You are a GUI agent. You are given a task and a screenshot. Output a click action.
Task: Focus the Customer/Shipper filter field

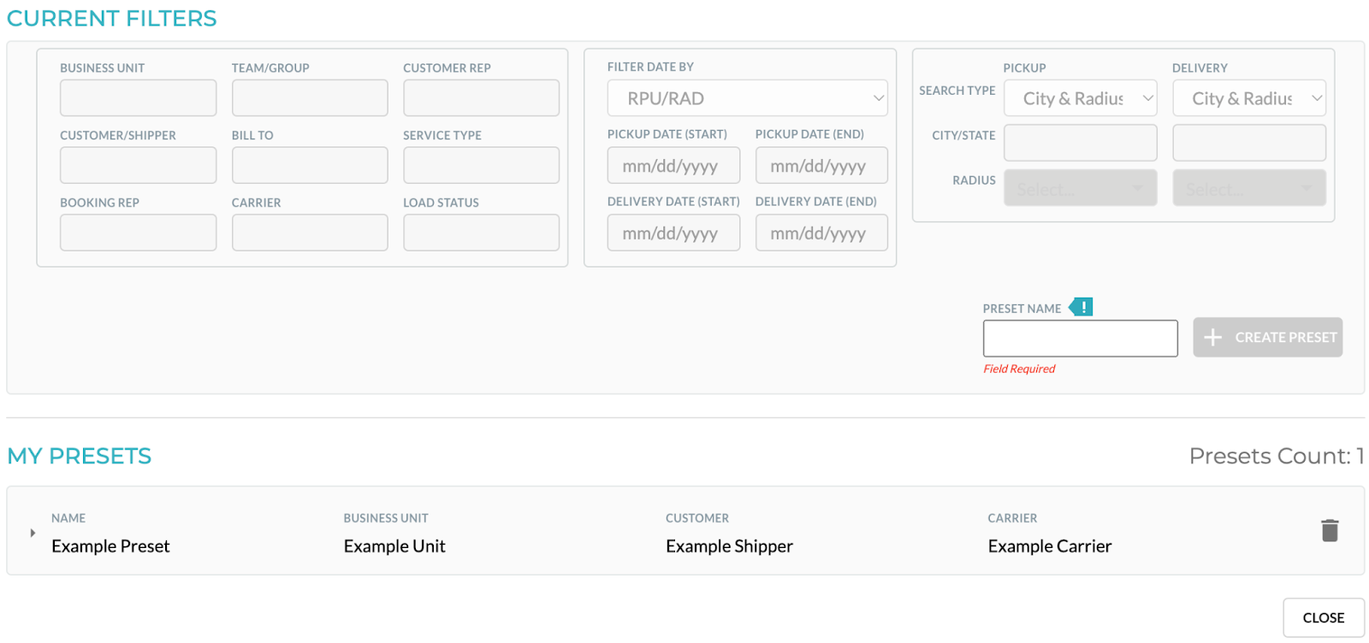click(138, 165)
